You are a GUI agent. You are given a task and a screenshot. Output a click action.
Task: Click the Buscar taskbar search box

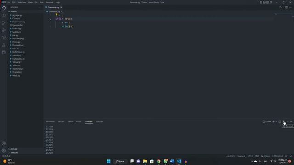tap(120, 161)
